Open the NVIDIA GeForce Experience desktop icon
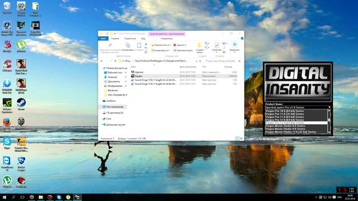Image resolution: width=358 pixels, height=201 pixels. [x=7, y=106]
